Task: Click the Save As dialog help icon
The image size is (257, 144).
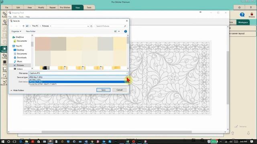Action: coord(126,31)
